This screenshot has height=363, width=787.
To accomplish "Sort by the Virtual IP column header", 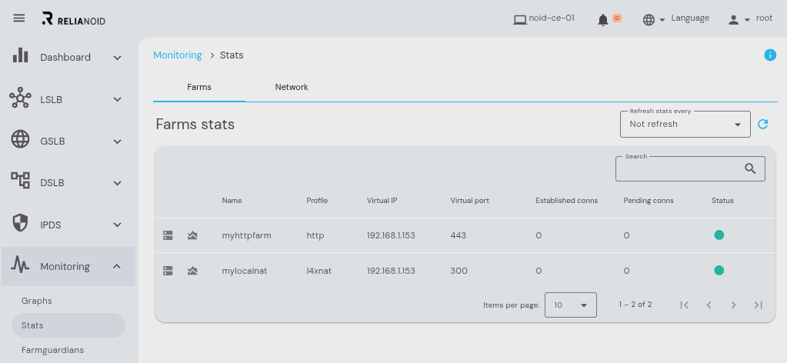I will 382,200.
